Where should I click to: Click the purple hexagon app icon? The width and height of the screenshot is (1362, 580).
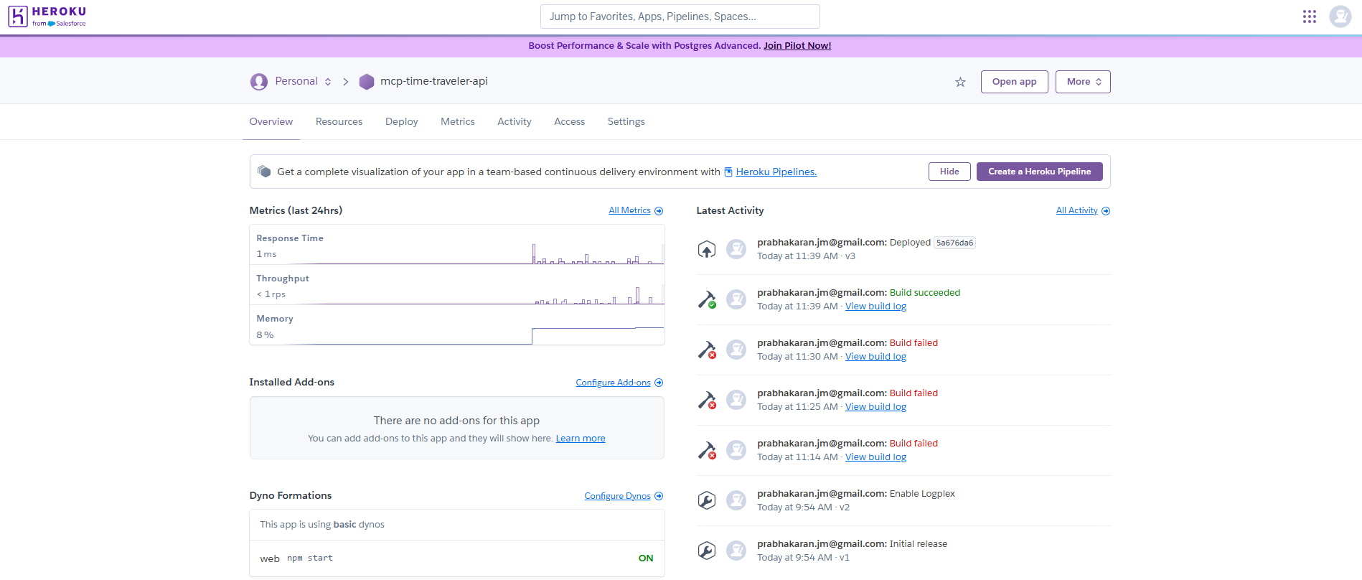pos(367,82)
